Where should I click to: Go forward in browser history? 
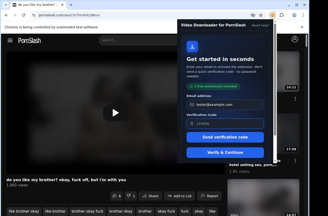point(15,15)
